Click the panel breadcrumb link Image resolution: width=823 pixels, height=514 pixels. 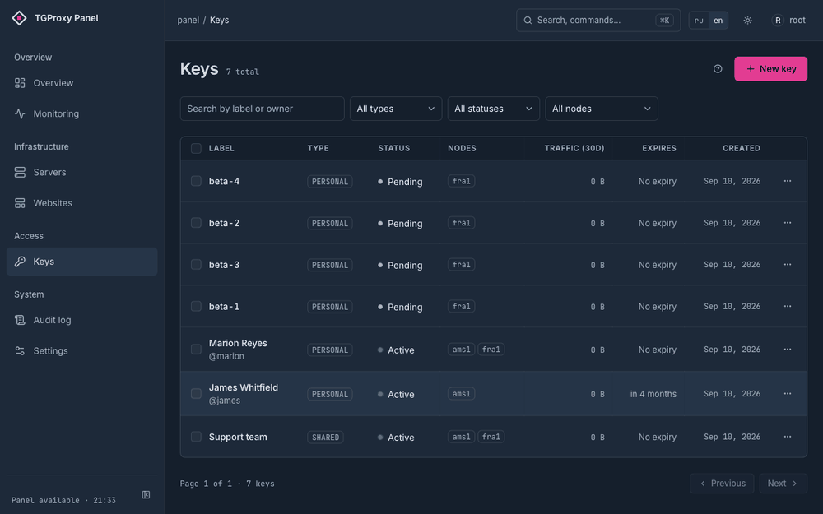pos(188,20)
